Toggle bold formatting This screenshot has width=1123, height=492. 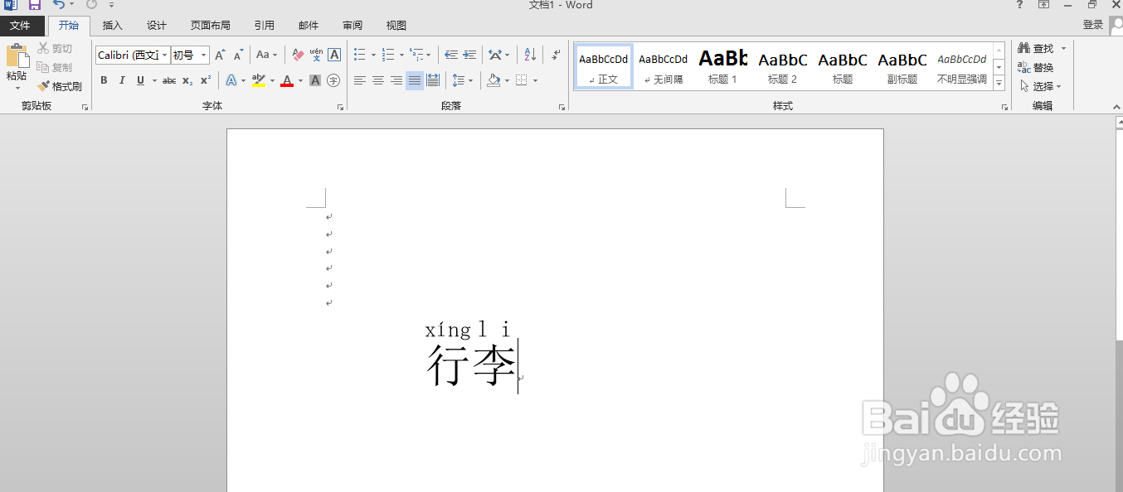[x=104, y=80]
